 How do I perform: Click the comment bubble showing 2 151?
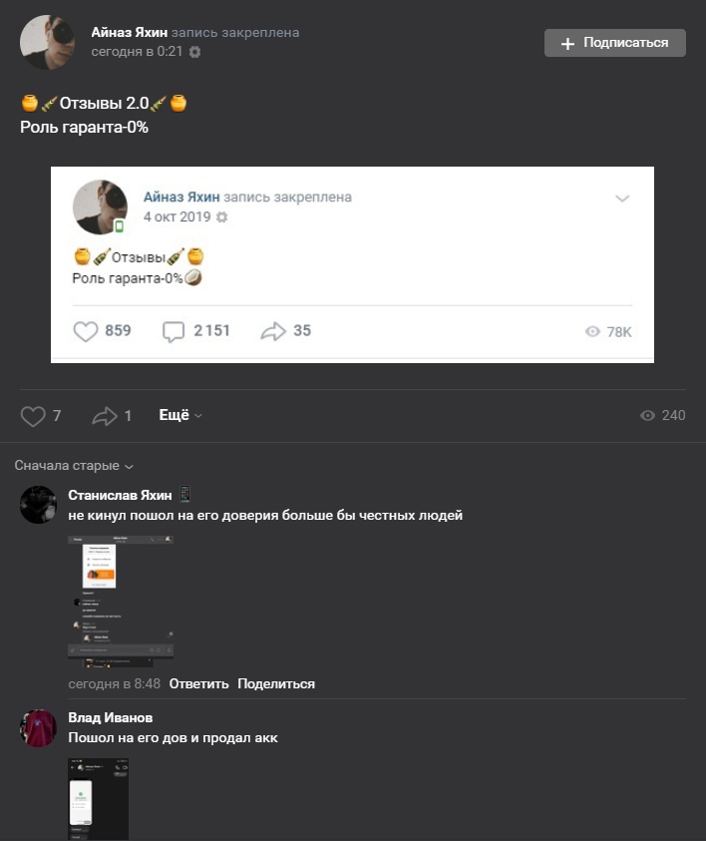coord(175,331)
